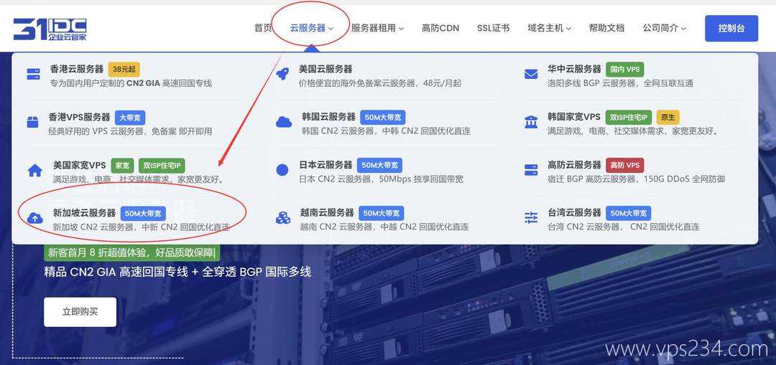Click the 家宽 badge on US VPS
The image size is (776, 365).
pos(122,166)
